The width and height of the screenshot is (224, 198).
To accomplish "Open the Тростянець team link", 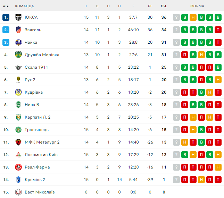I will click(x=36, y=130).
